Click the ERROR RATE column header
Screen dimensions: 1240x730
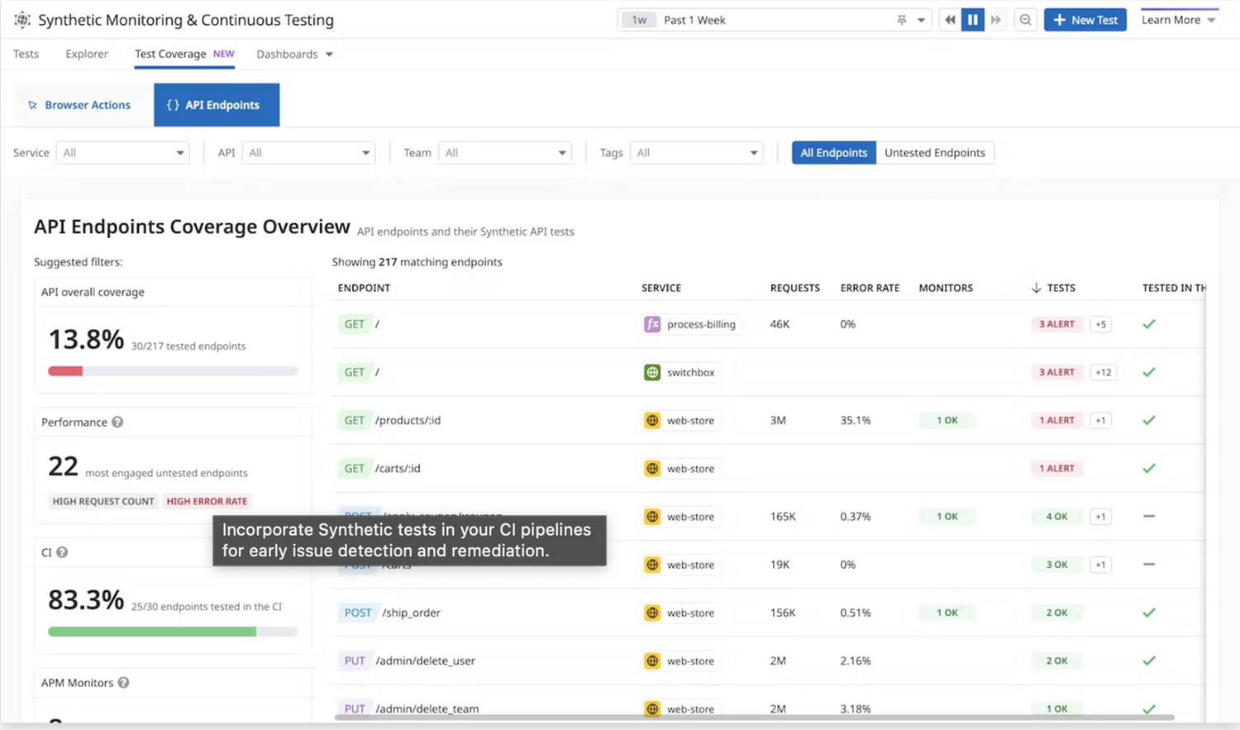[x=870, y=288]
